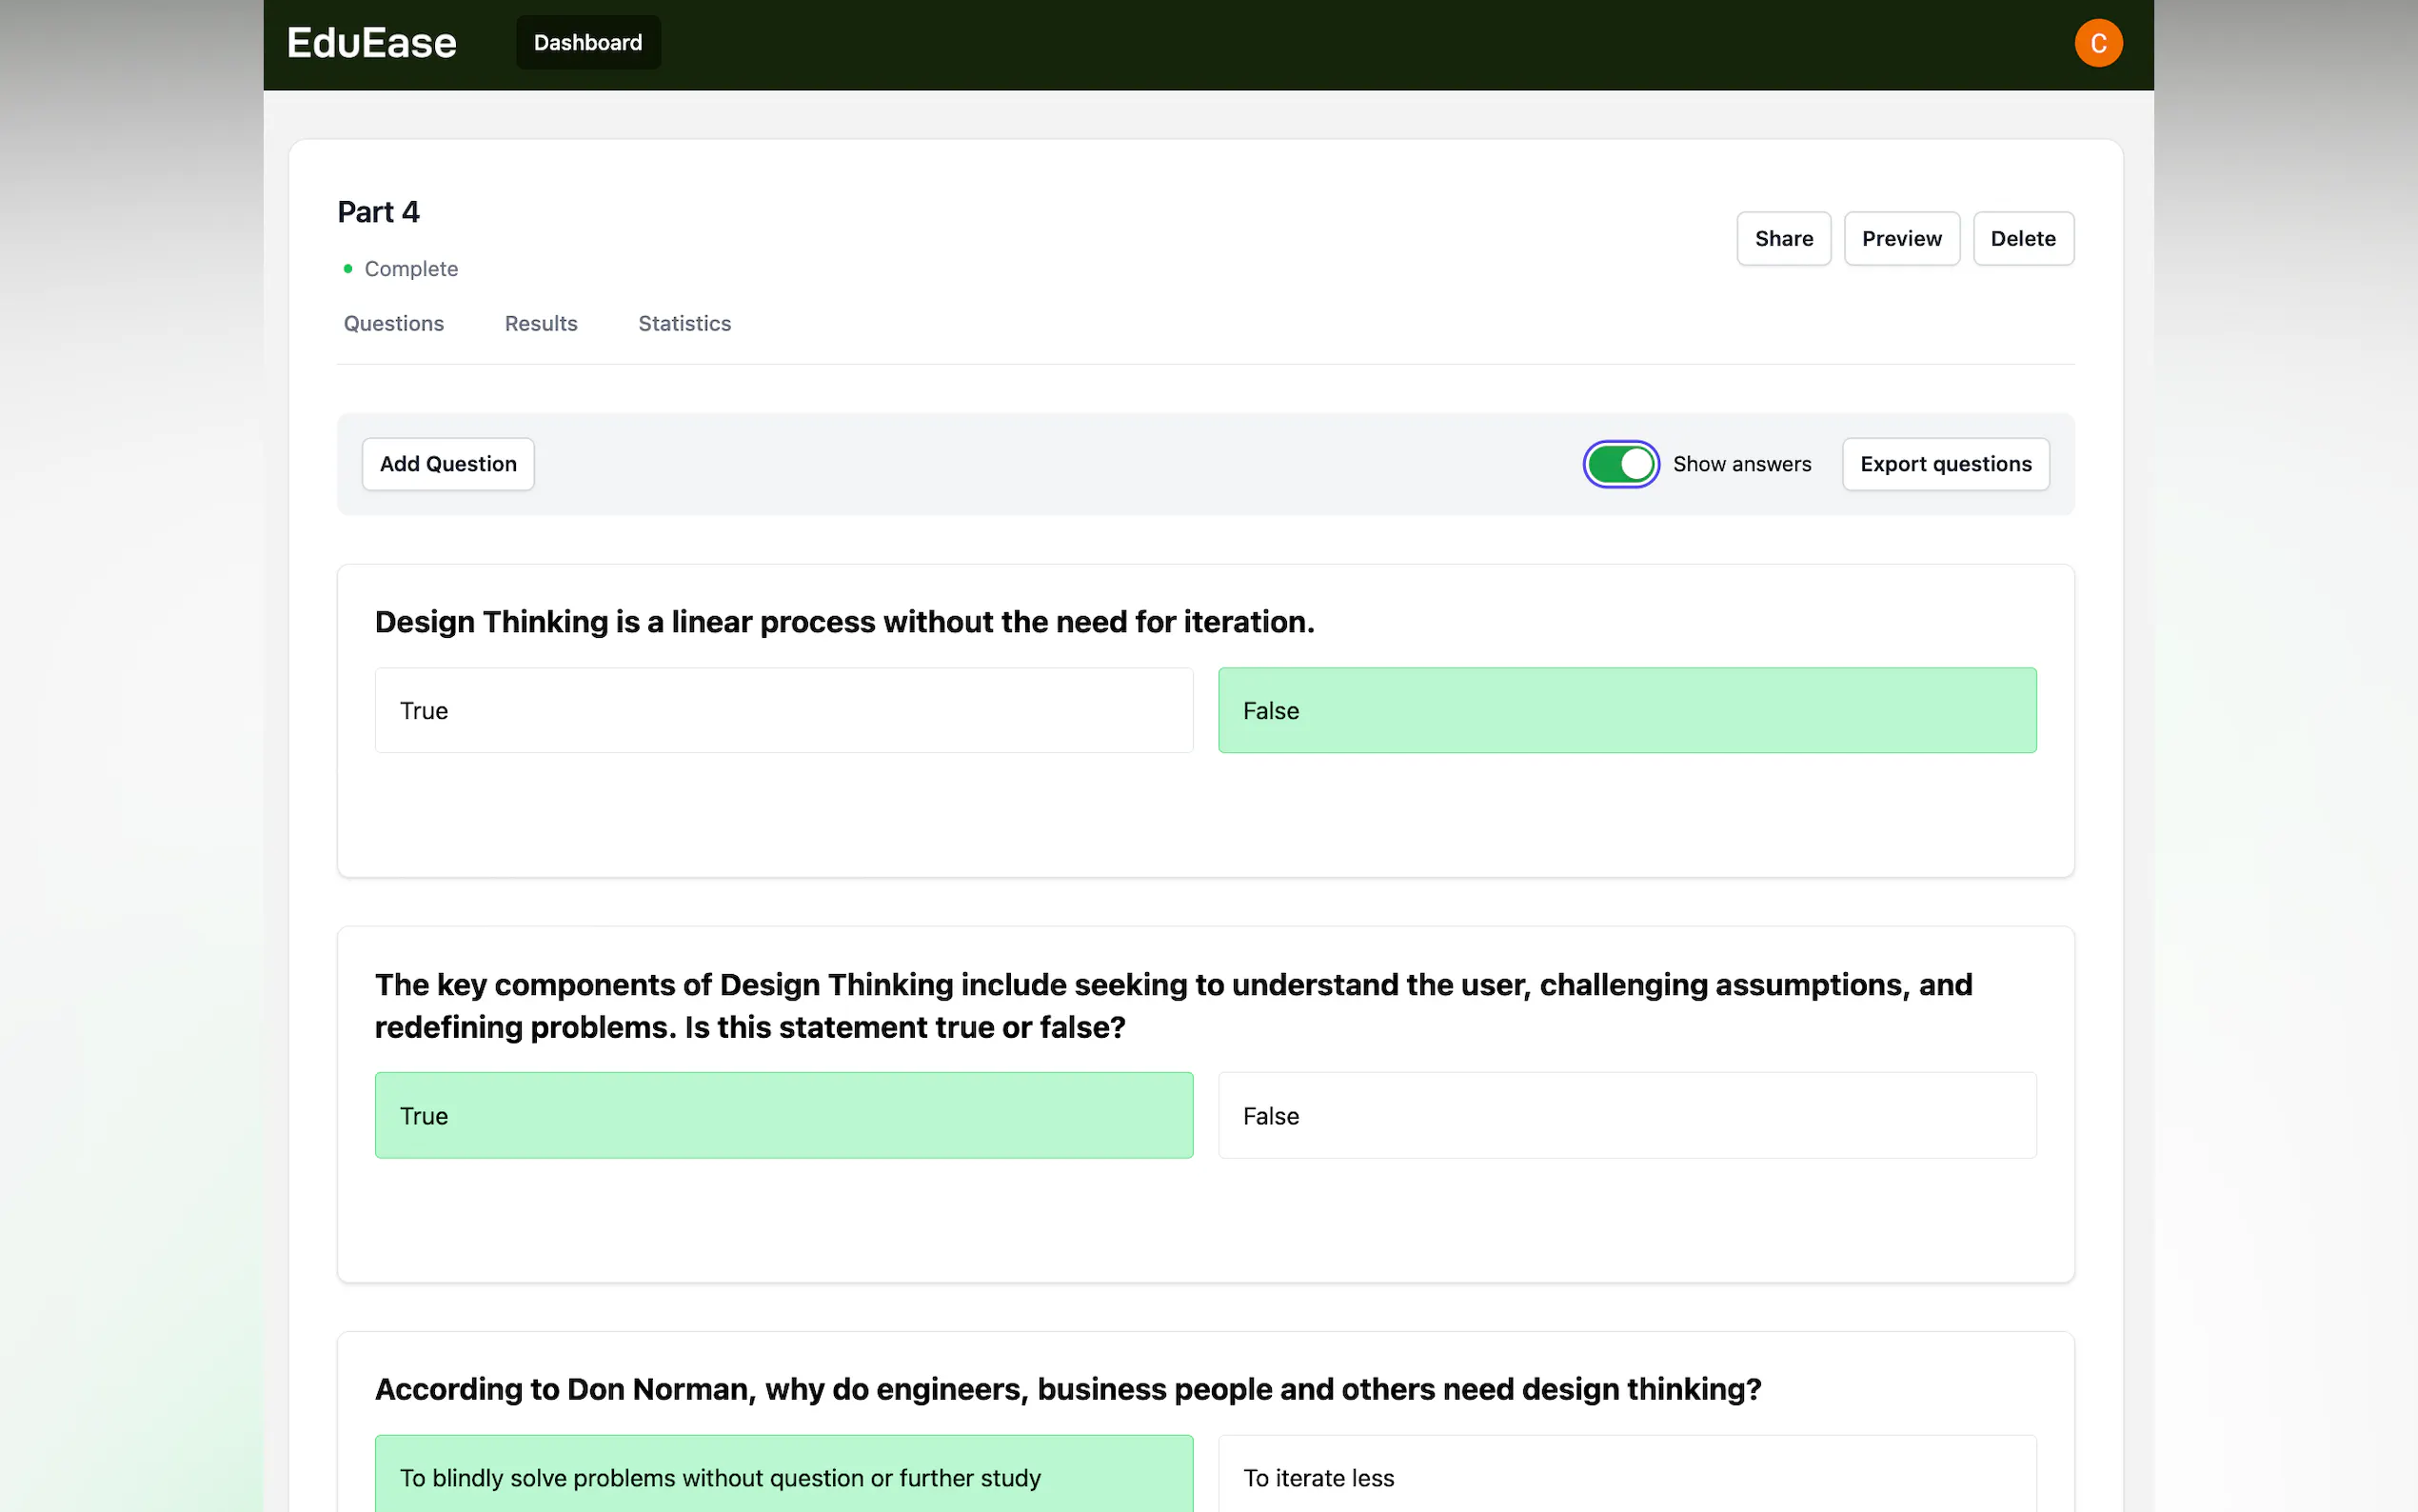
Task: Select highlighted False for linear process question
Action: pos(1626,710)
